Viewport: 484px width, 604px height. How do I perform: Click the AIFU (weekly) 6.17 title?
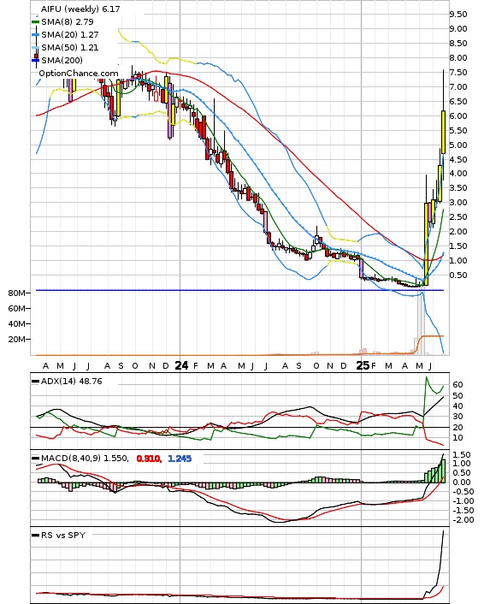80,9
